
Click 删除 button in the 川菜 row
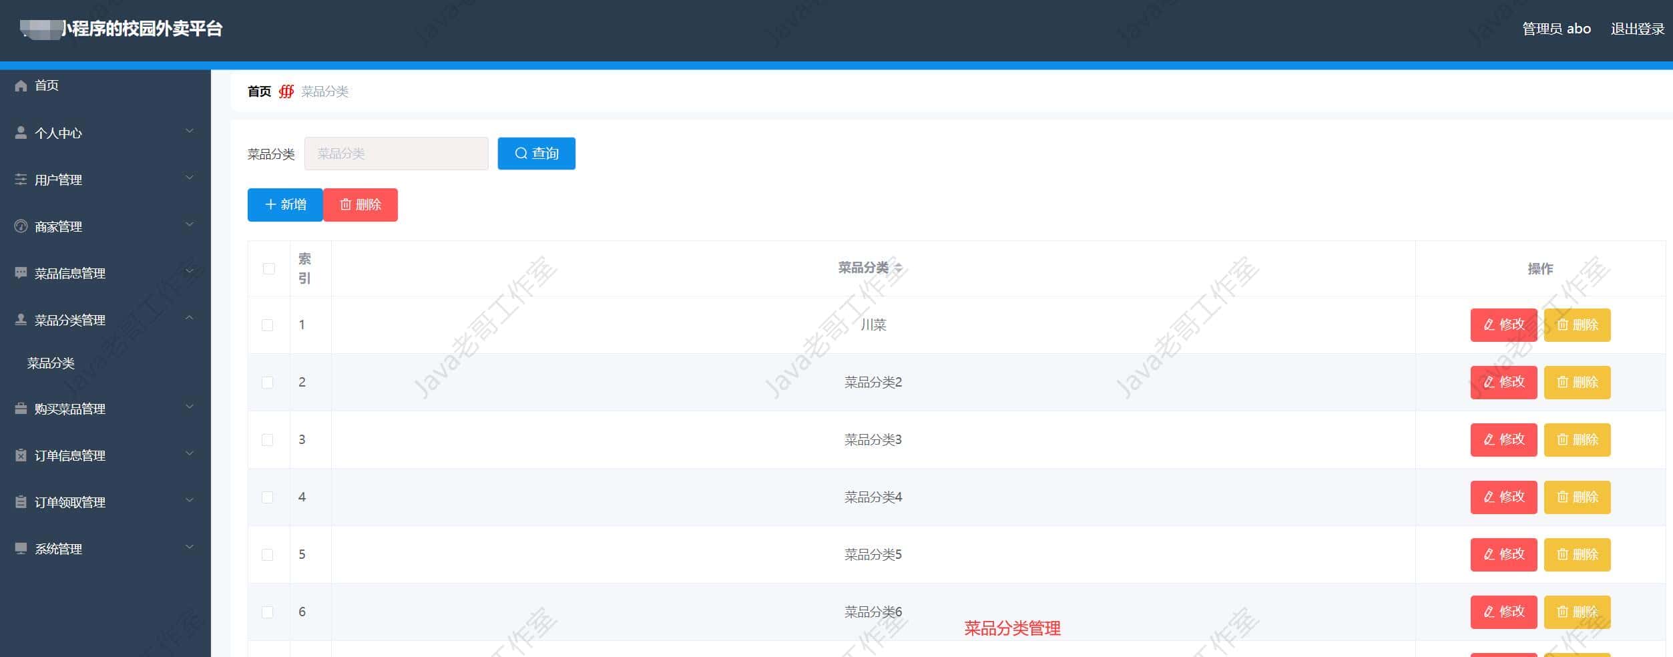pyautogui.click(x=1577, y=325)
